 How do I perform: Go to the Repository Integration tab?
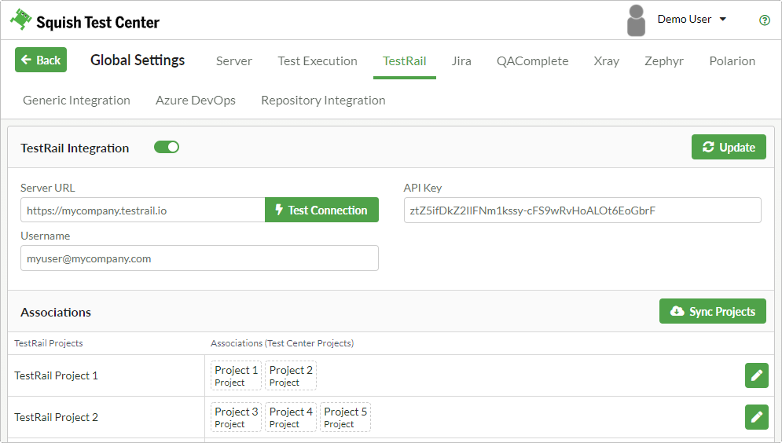click(x=323, y=101)
